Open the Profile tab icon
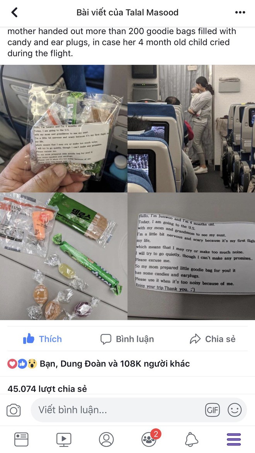Image resolution: width=255 pixels, height=453 pixels. coord(106,439)
